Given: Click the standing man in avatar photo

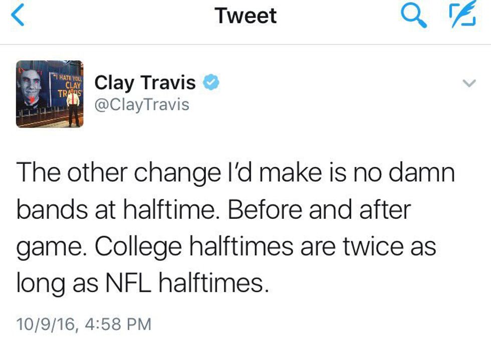Looking at the screenshot, I should tap(74, 105).
